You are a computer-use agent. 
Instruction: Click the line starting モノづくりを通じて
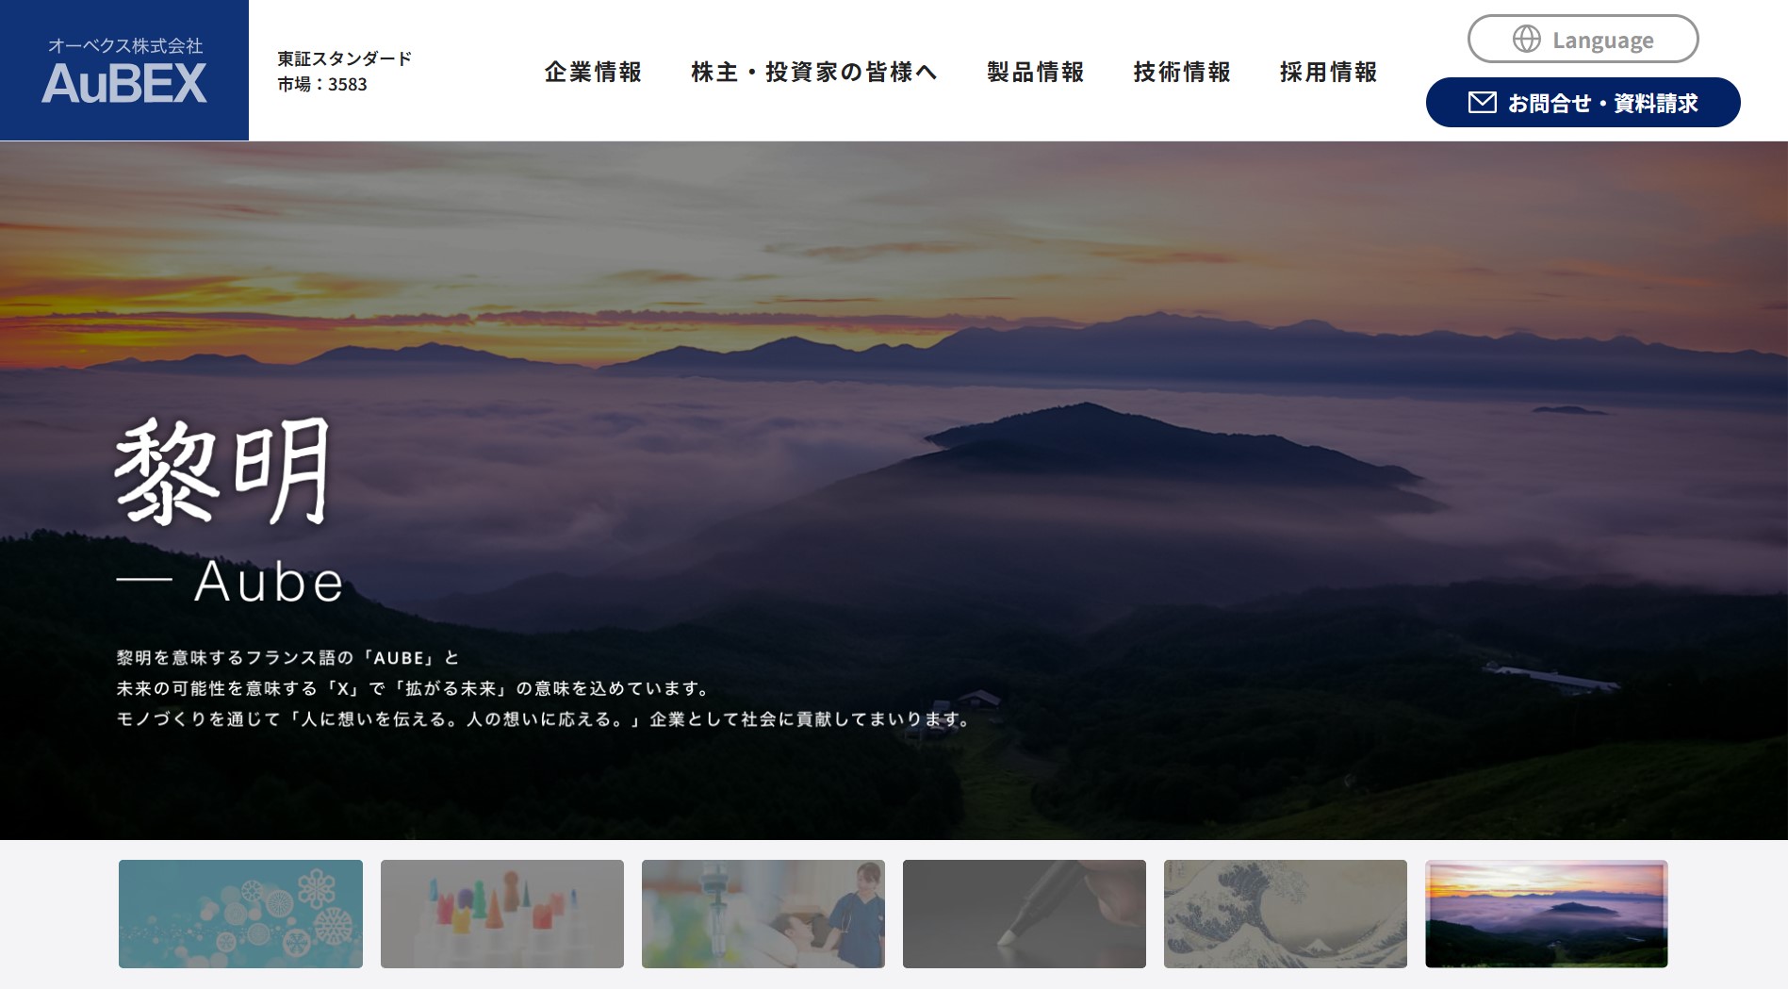544,719
